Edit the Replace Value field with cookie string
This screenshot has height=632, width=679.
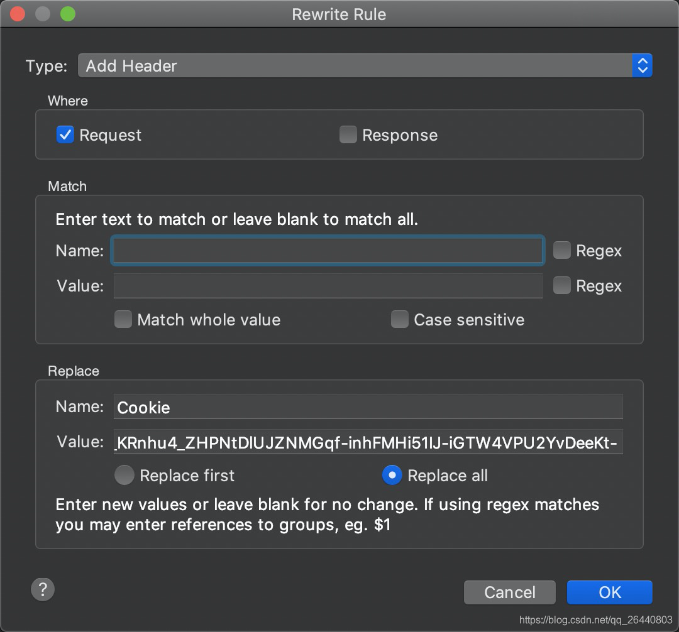(x=368, y=442)
